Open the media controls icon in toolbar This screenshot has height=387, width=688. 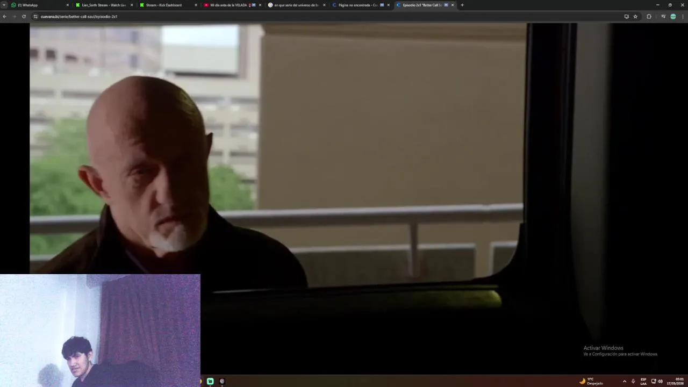point(663,17)
